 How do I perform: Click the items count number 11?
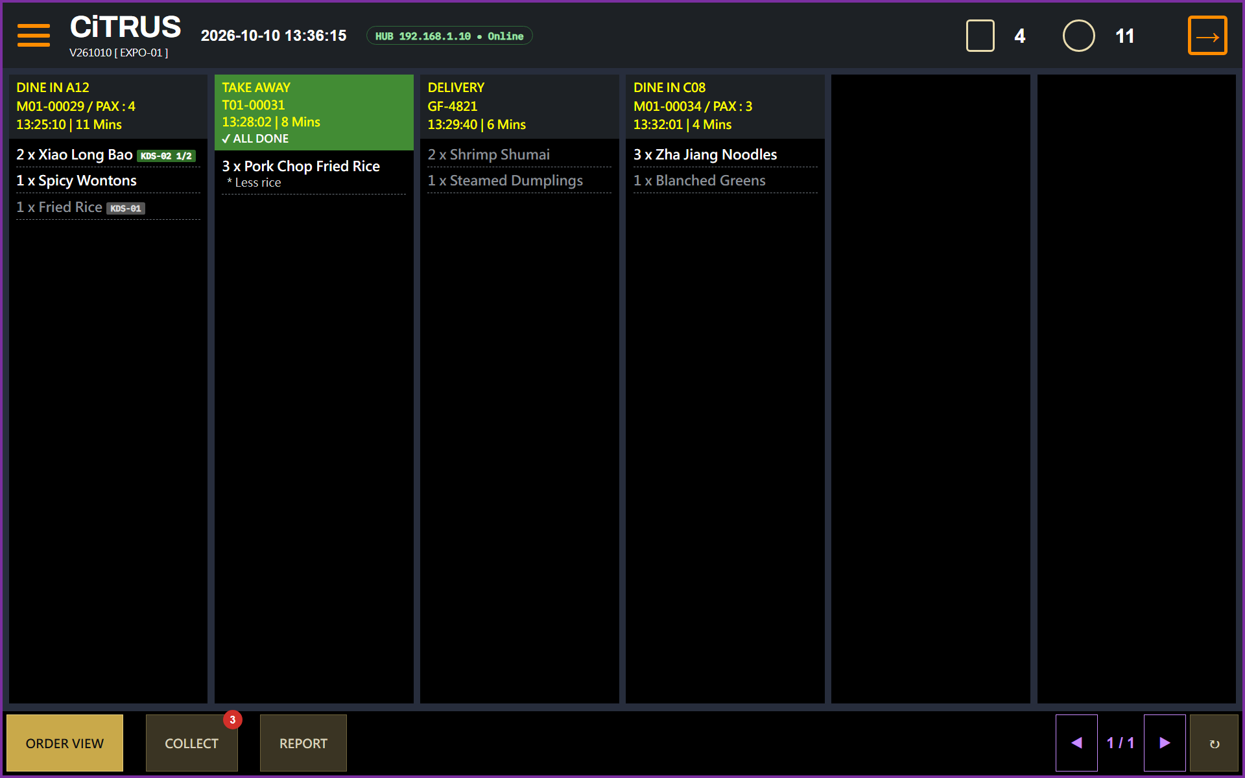(1125, 36)
